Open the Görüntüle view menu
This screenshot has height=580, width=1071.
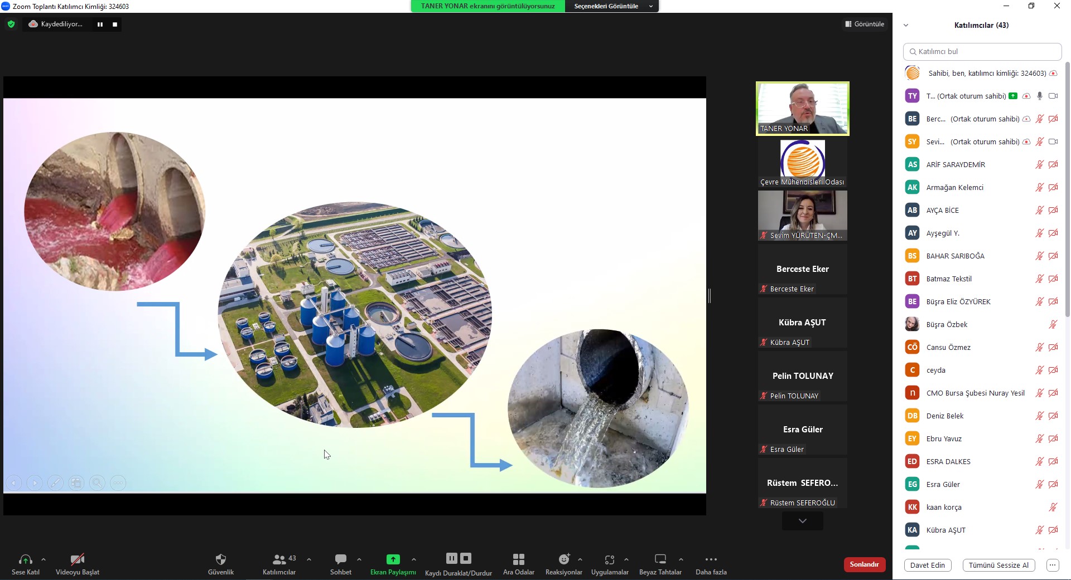coord(865,24)
